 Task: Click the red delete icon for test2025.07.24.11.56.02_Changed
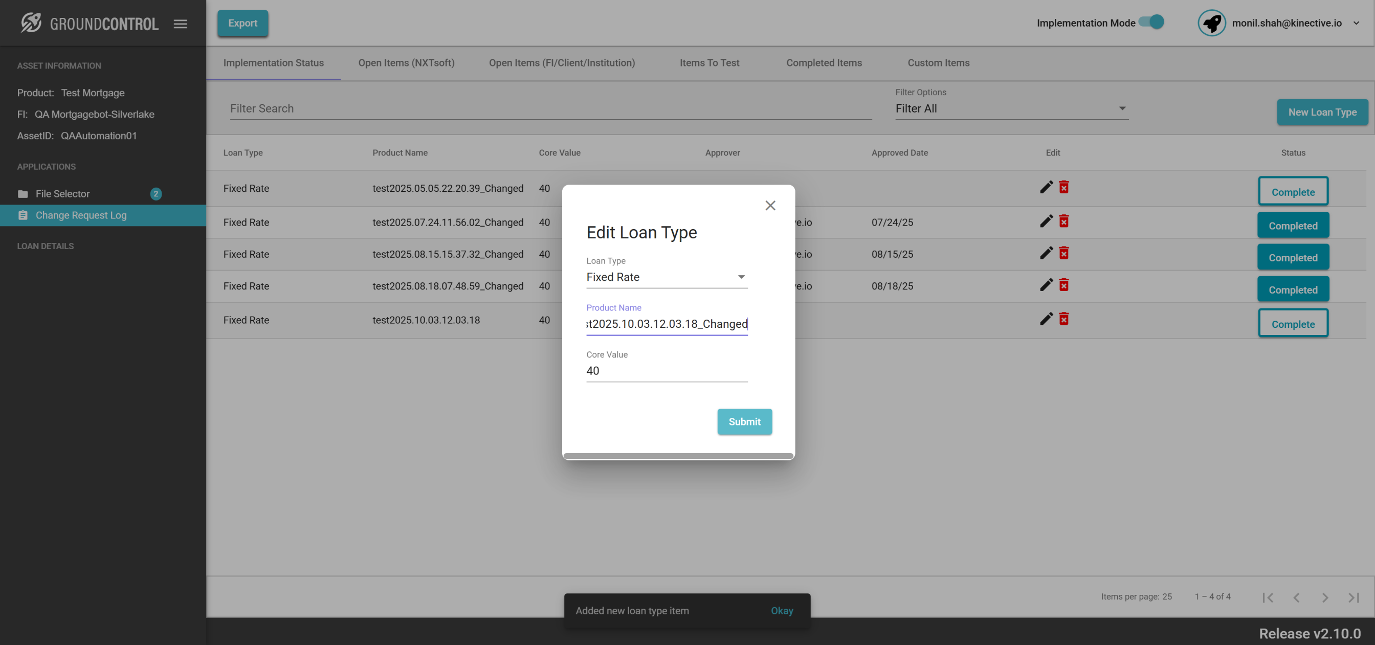pos(1064,221)
